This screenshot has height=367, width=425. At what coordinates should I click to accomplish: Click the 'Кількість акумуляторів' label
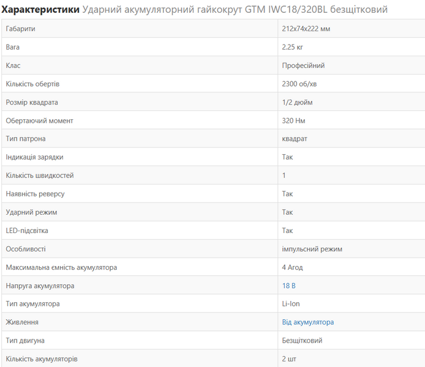[x=42, y=359]
